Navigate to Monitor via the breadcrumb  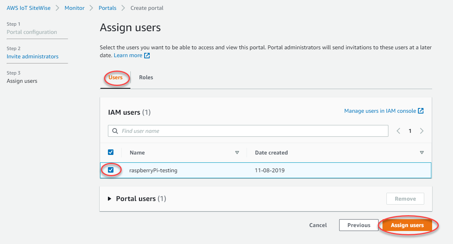74,7
